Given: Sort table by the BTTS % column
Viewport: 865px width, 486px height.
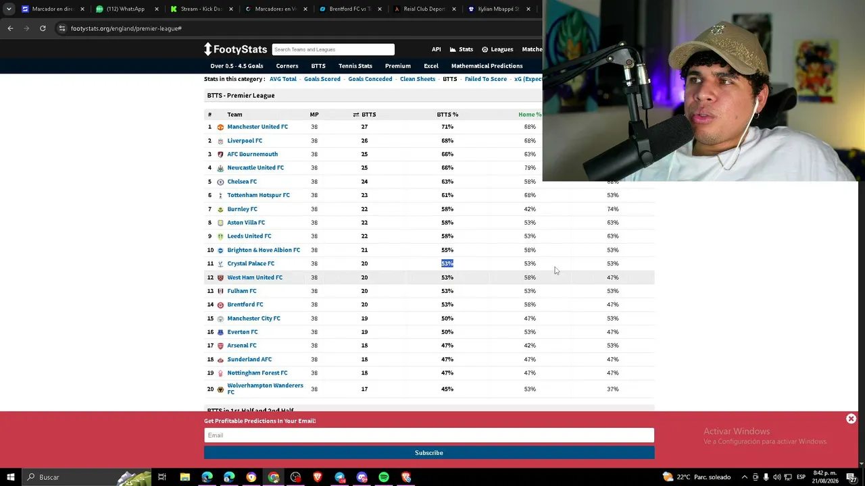Looking at the screenshot, I should click(447, 115).
